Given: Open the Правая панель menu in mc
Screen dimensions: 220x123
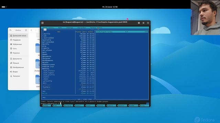Looking at the screenshot, I should click(x=96, y=28).
